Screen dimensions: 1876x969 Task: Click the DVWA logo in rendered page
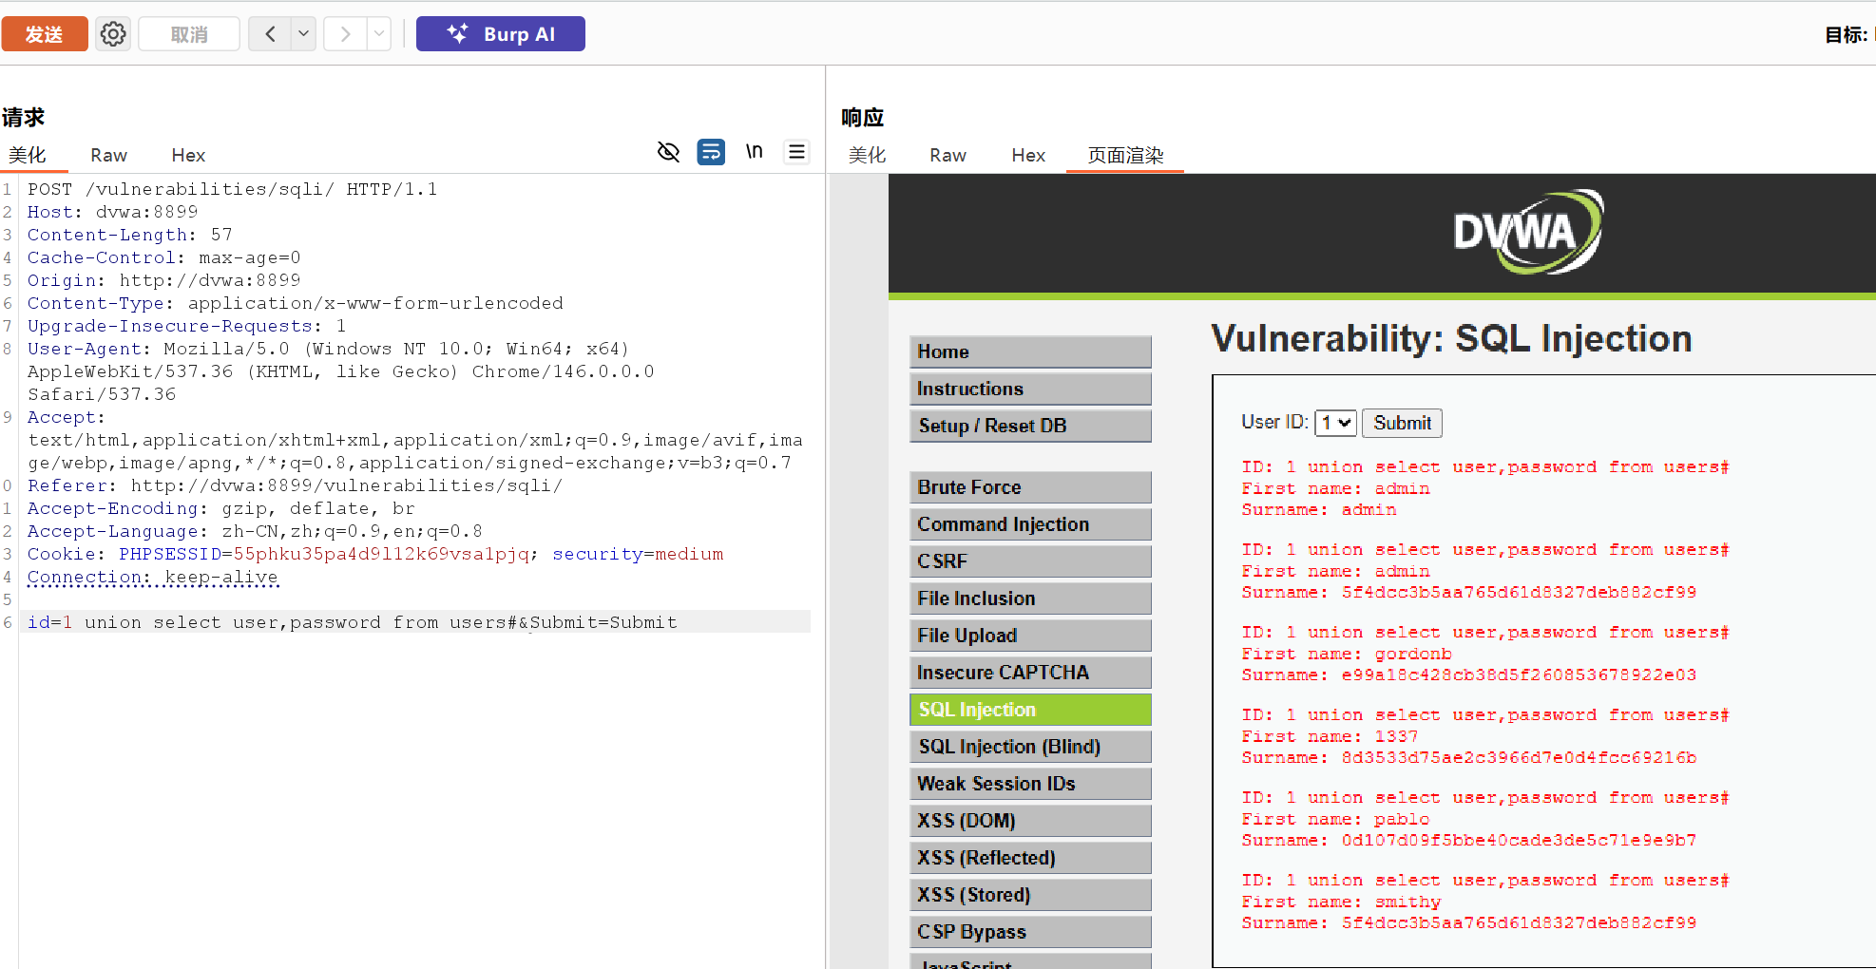[x=1528, y=232]
